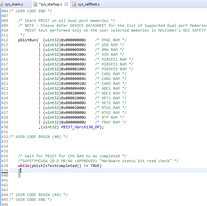The width and height of the screenshot is (207, 206).
Task: Click the USER CODE BEGIN (40) comment
Action: coord(38,137)
